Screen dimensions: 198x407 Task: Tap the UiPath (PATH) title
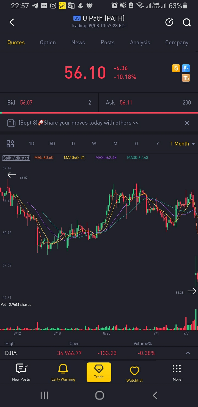(103, 18)
